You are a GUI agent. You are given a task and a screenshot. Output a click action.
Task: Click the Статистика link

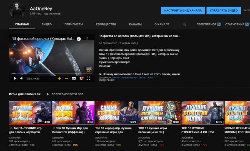[x=235, y=25]
